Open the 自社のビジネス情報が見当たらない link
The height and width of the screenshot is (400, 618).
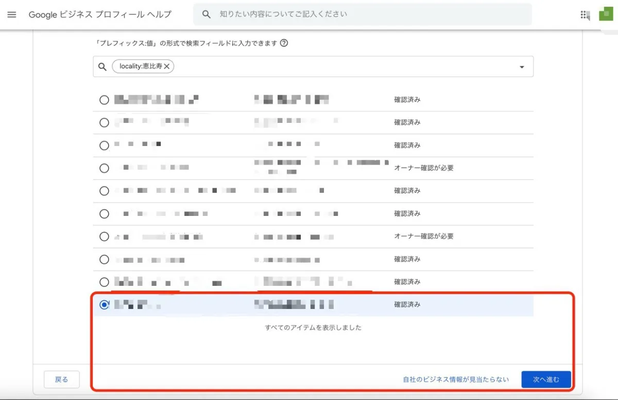[x=455, y=379]
